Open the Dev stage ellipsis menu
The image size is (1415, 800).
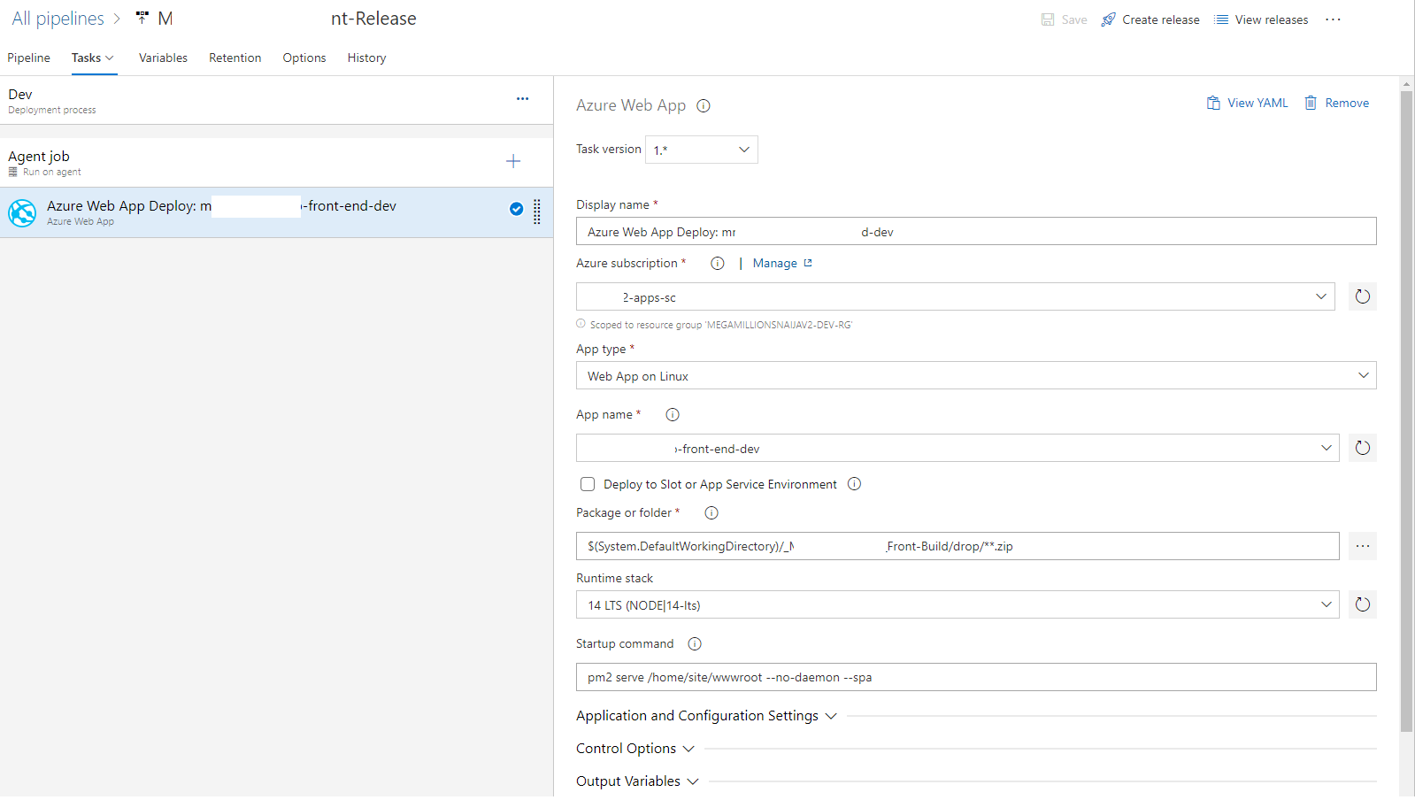point(522,99)
